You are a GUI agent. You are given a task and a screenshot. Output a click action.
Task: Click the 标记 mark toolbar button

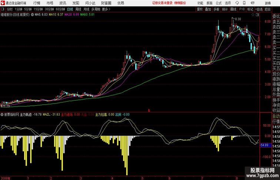click(x=250, y=9)
